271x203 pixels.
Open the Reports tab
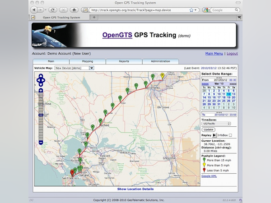(124, 61)
